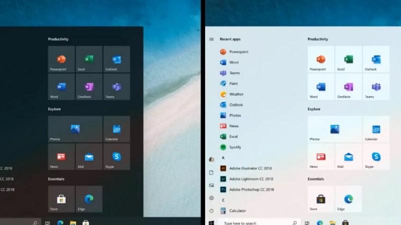Click the letter C header in app list
Image resolution: width=401 pixels, height=225 pixels.
tap(223, 200)
